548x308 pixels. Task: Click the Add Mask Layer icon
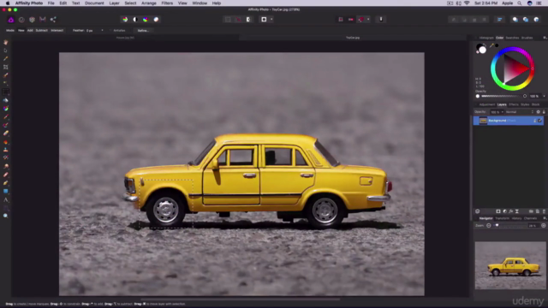coord(498,211)
